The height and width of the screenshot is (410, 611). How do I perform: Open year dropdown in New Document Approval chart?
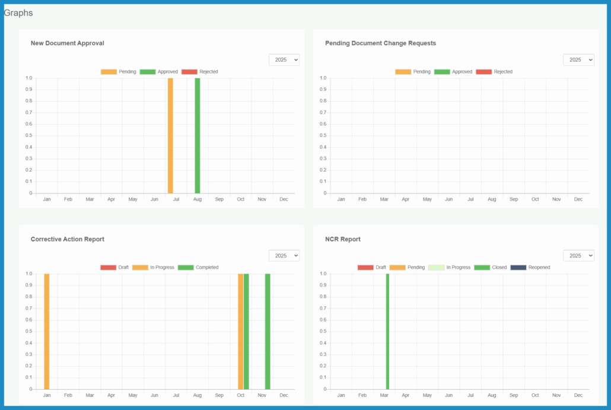click(x=284, y=60)
